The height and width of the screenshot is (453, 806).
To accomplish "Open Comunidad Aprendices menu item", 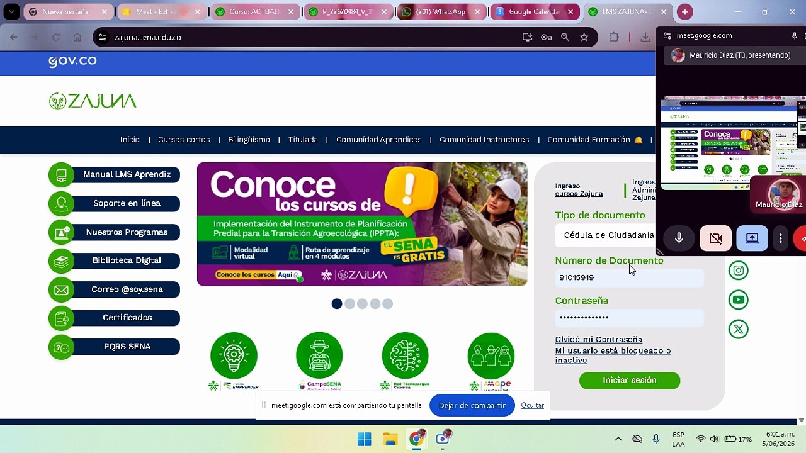I will [378, 140].
